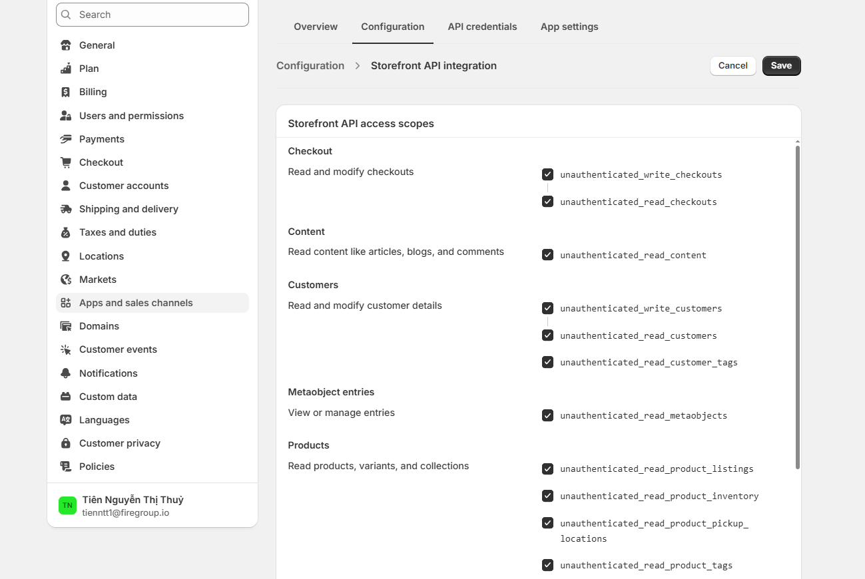865x579 pixels.
Task: Click the Save button
Action: pos(781,65)
